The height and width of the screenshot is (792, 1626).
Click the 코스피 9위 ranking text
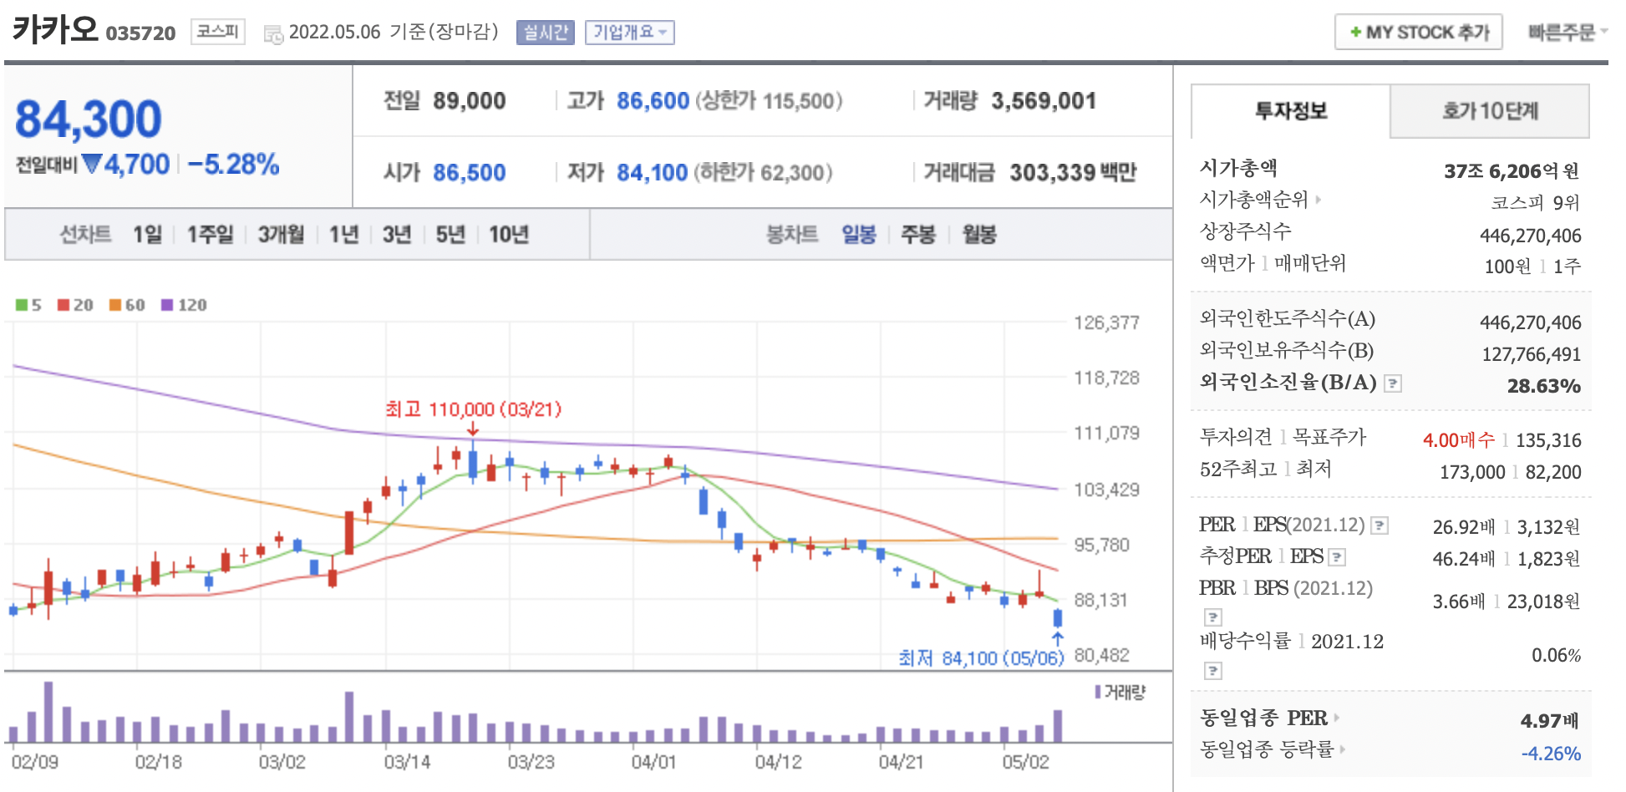click(1535, 203)
